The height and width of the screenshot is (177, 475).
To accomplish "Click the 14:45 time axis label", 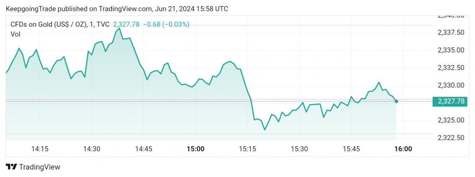I will click(144, 149).
